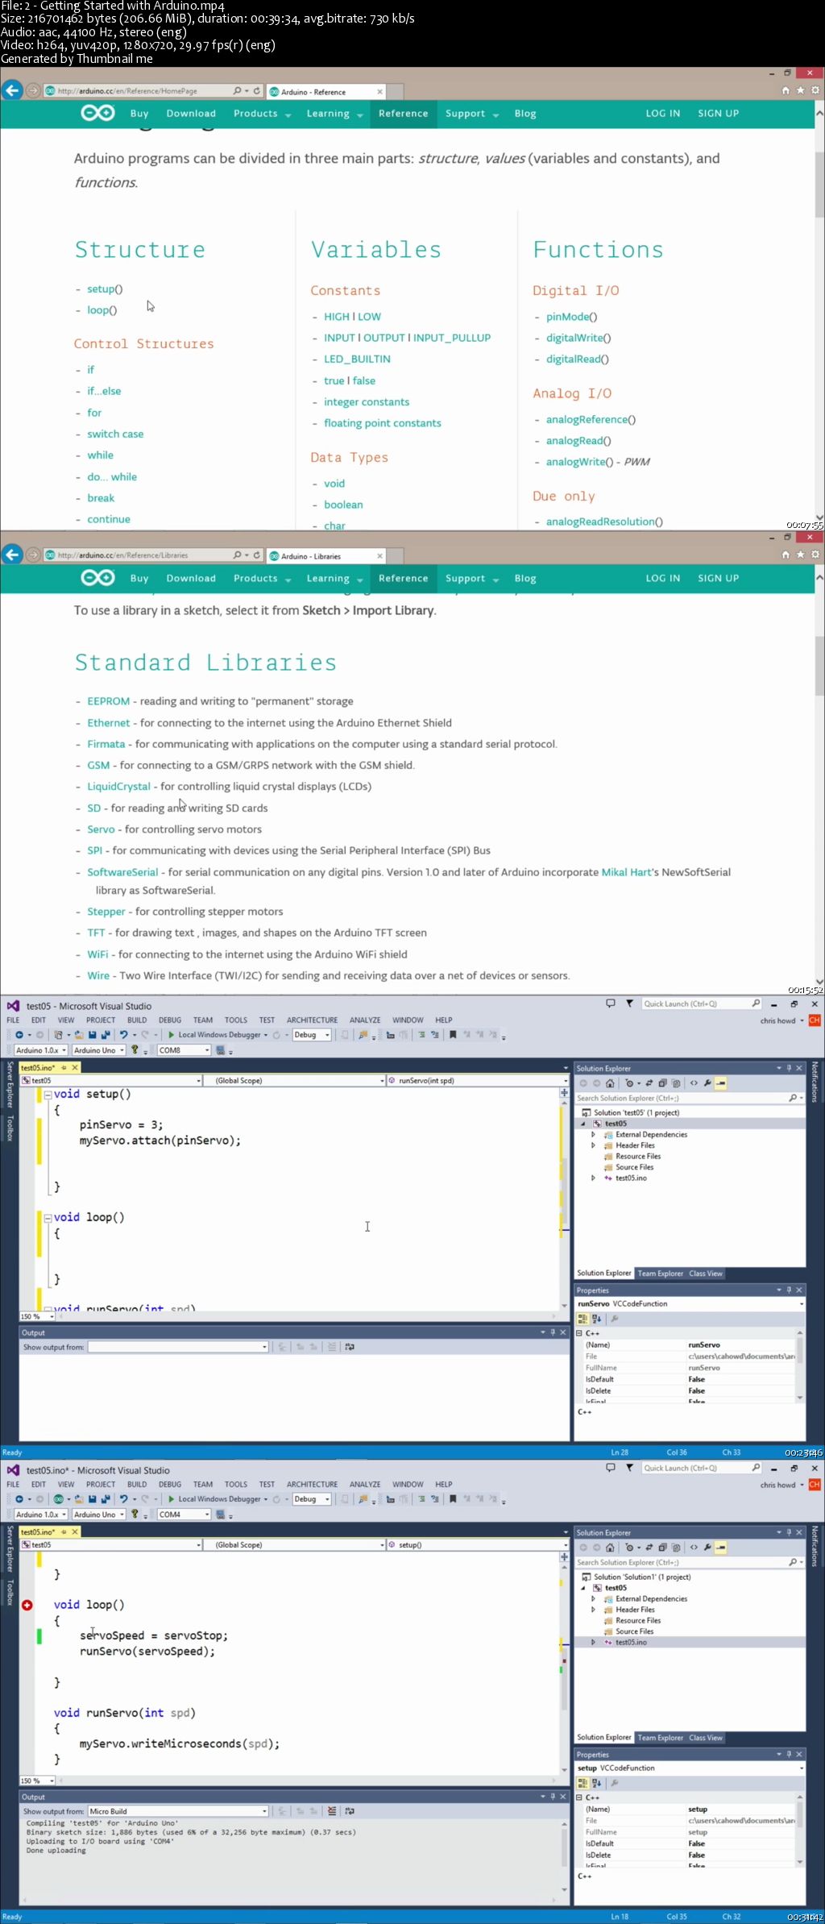The image size is (825, 1924).
Task: Click Search Solution Explorer field in COM8 window
Action: click(x=690, y=1098)
